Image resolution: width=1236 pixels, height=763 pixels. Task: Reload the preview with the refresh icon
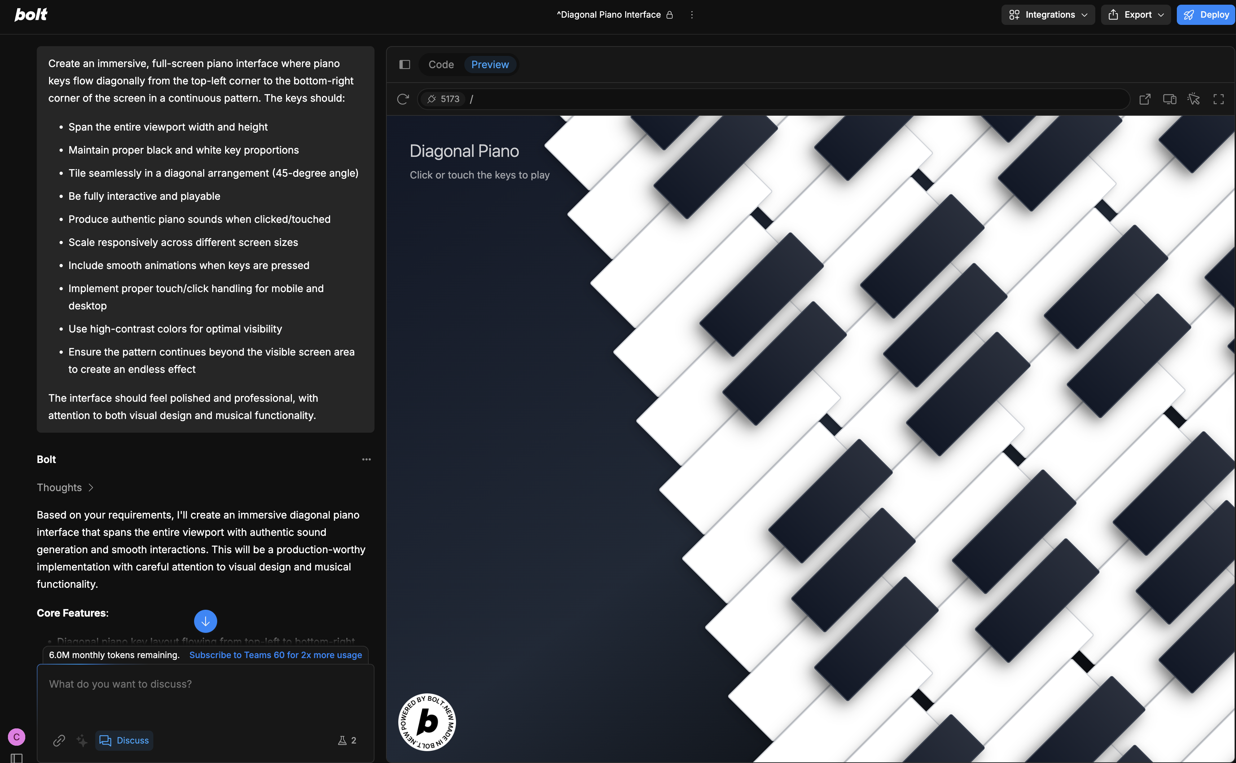click(402, 99)
